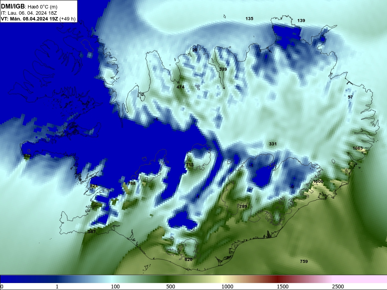Click the 820 value near the south coast
Image resolution: width=387 pixels, height=290 pixels.
coord(188,259)
